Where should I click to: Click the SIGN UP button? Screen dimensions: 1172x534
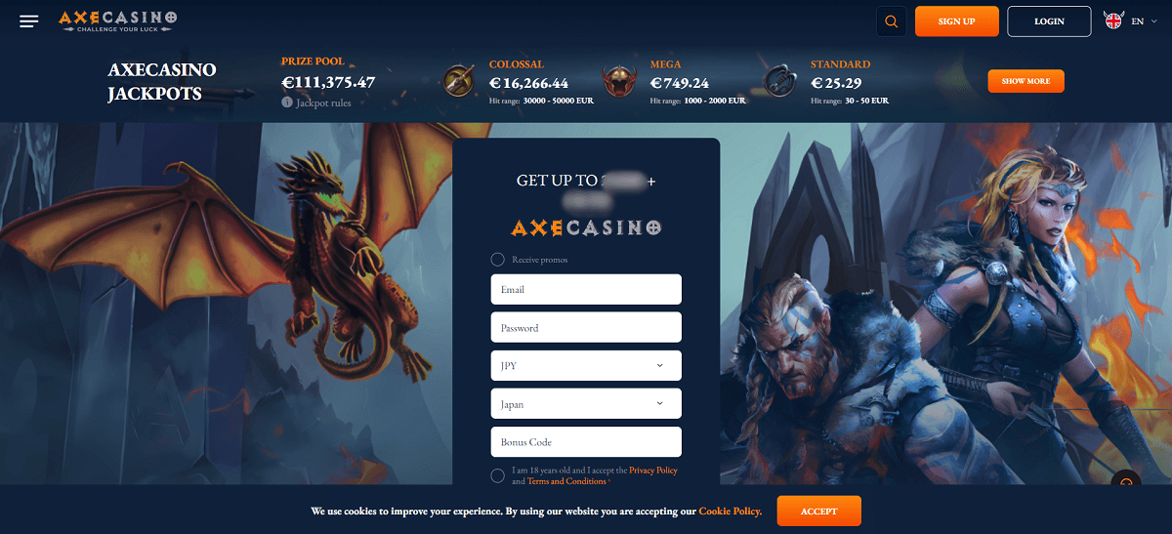pos(956,21)
